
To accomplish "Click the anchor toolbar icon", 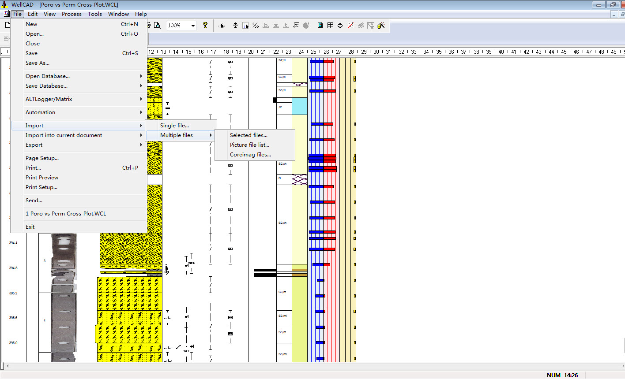I will coord(340,26).
